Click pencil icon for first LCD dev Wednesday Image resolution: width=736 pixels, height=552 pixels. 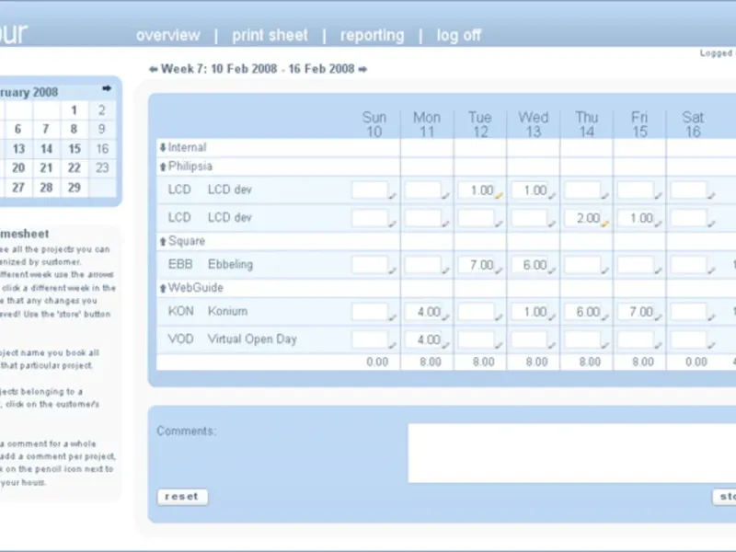click(x=552, y=196)
